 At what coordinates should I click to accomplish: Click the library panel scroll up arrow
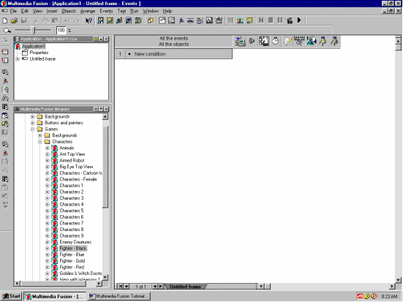click(x=105, y=117)
